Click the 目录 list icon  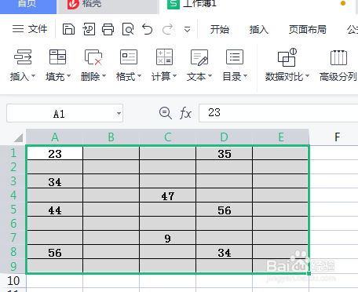coord(235,57)
